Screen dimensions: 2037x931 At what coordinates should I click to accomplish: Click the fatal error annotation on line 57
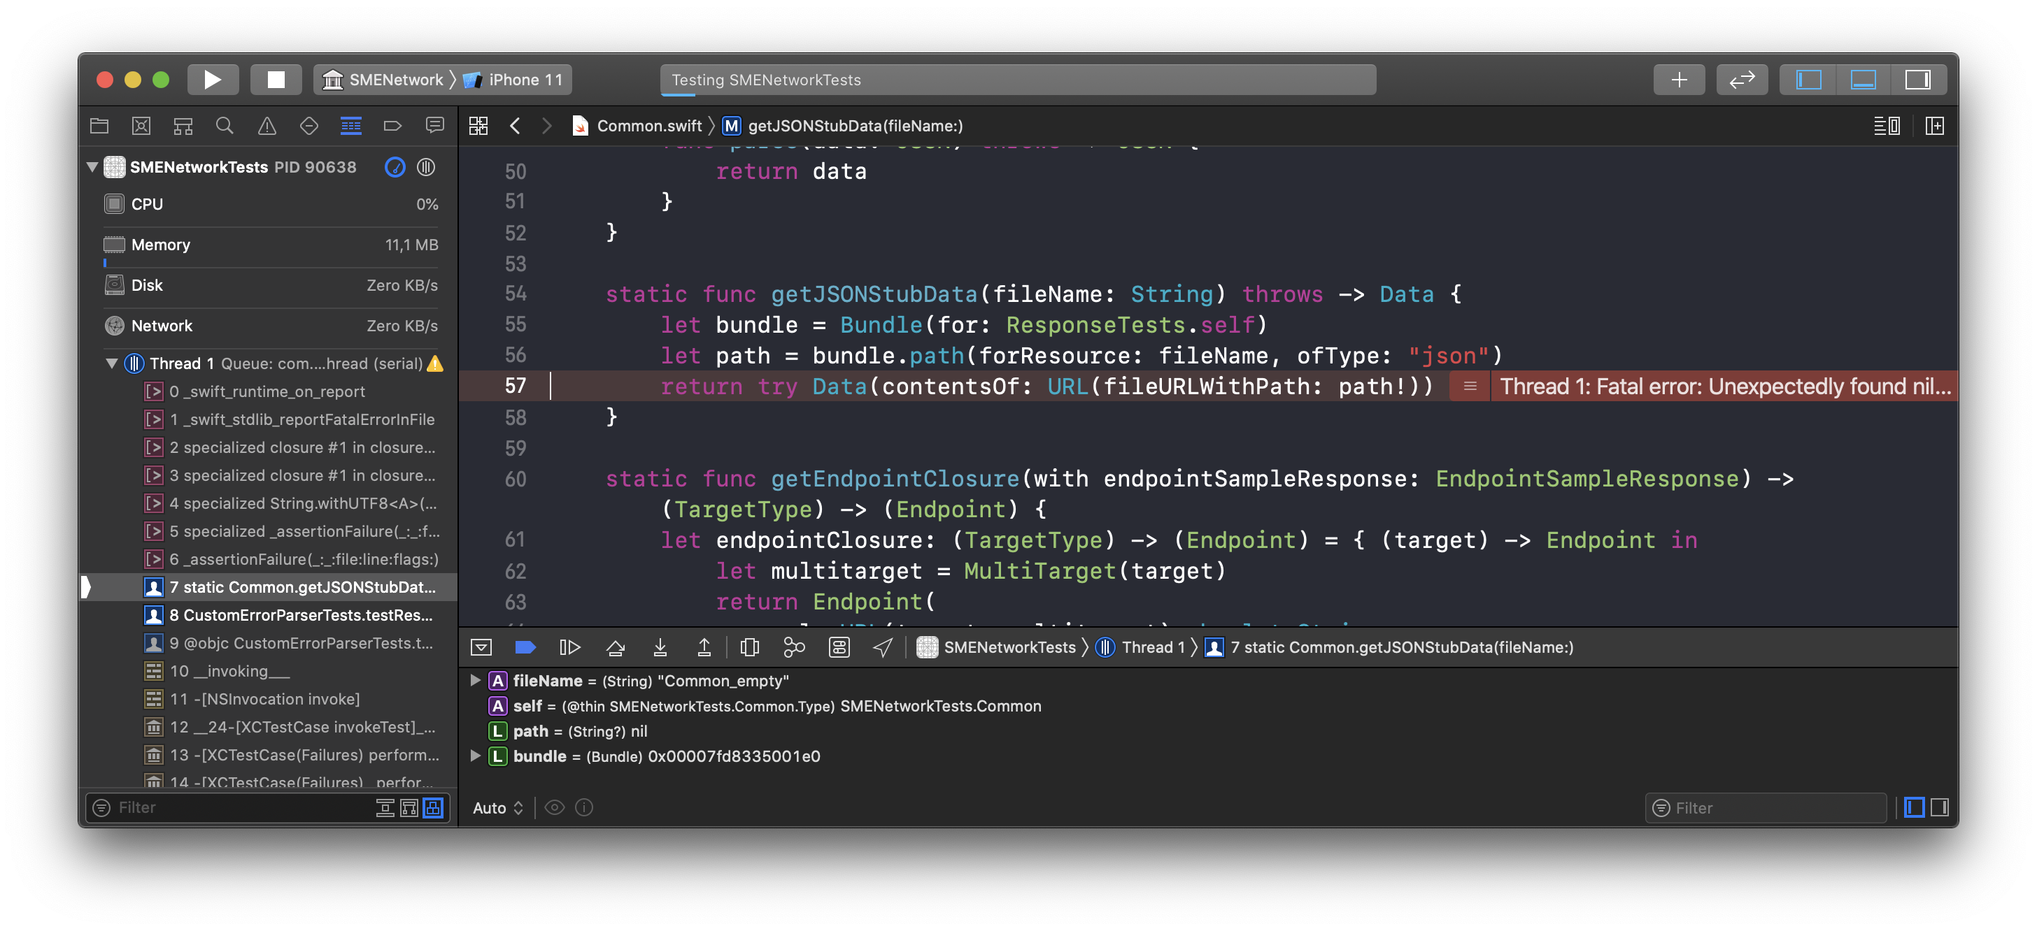1726,387
